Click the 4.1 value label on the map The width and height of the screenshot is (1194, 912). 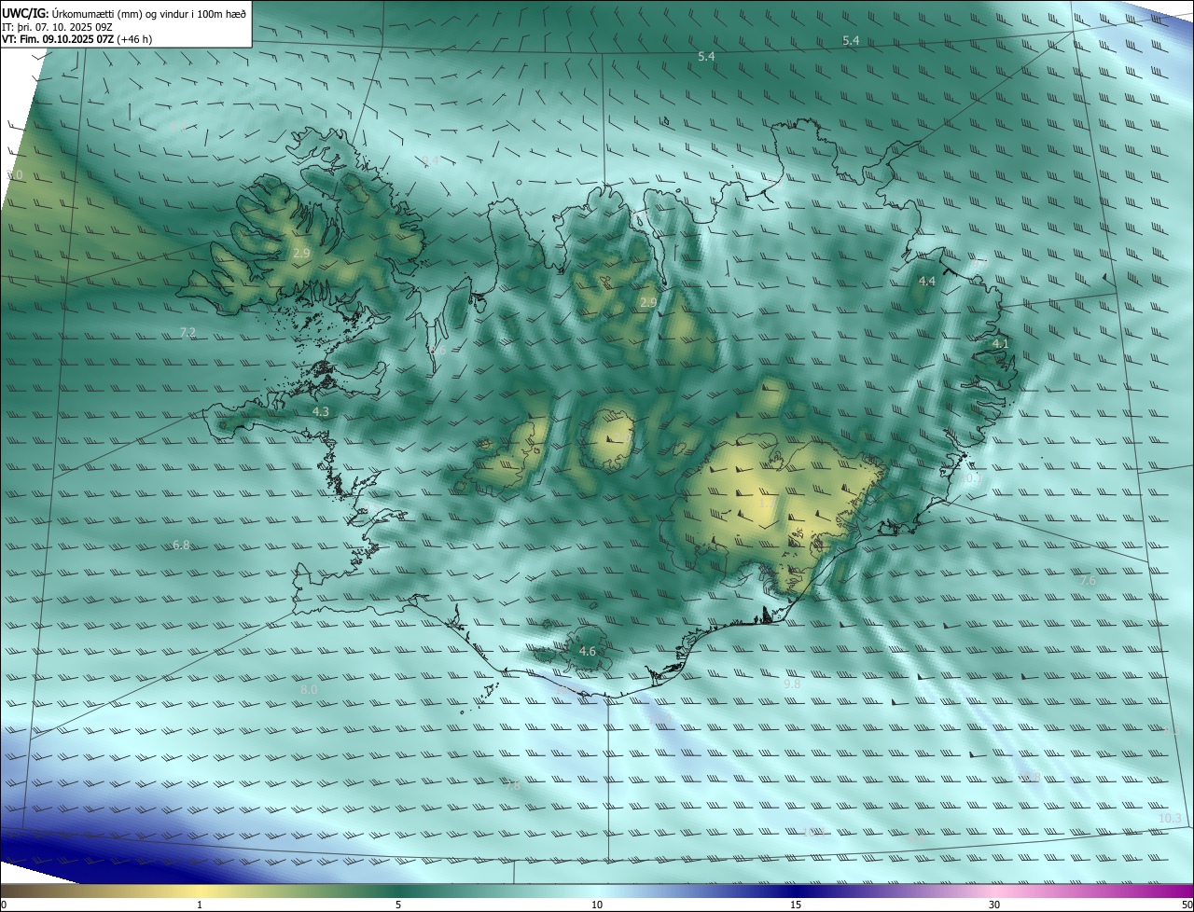click(1000, 344)
